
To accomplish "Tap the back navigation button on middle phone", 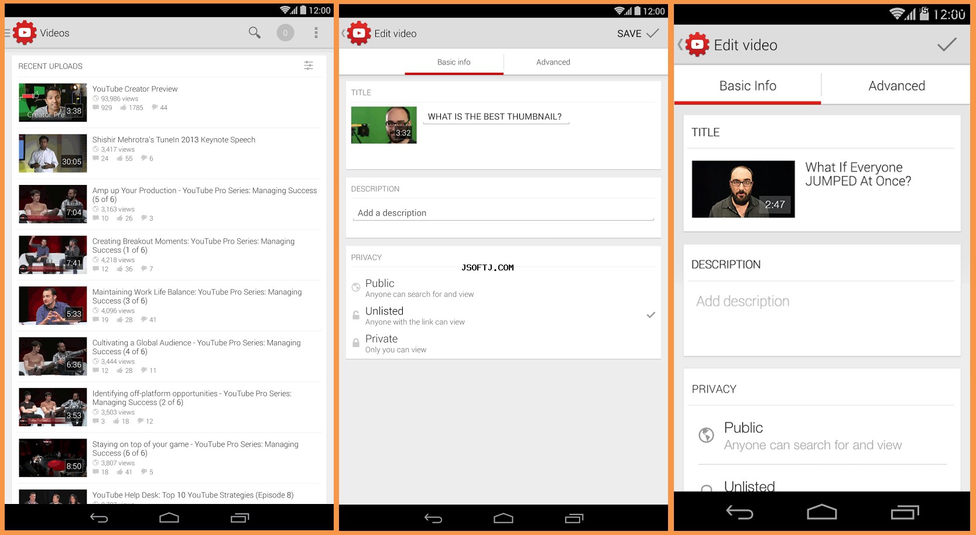I will [433, 518].
